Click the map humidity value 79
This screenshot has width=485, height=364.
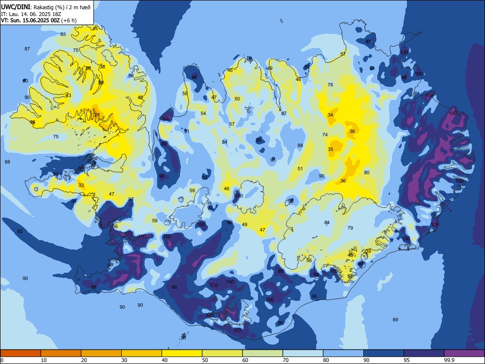pos(350,228)
